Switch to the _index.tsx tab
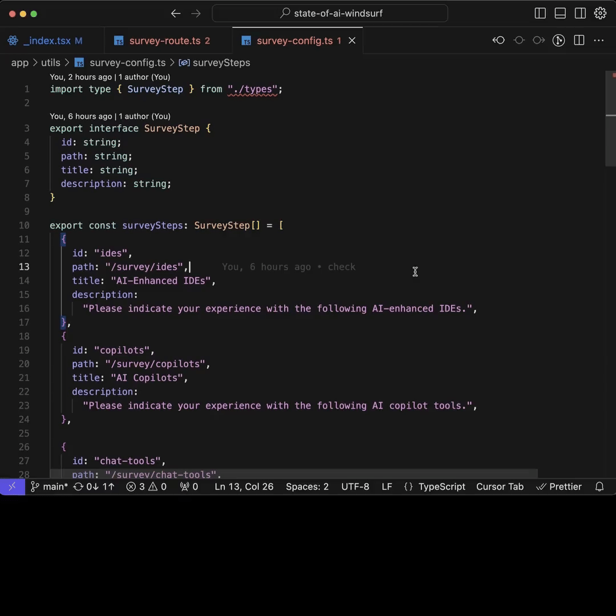The width and height of the screenshot is (616, 616). coord(47,40)
